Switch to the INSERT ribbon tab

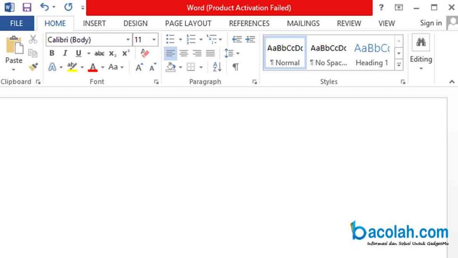[94, 23]
